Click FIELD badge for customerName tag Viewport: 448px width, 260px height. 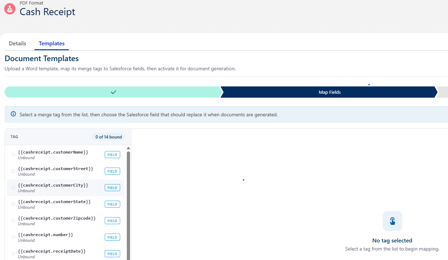pyautogui.click(x=112, y=155)
